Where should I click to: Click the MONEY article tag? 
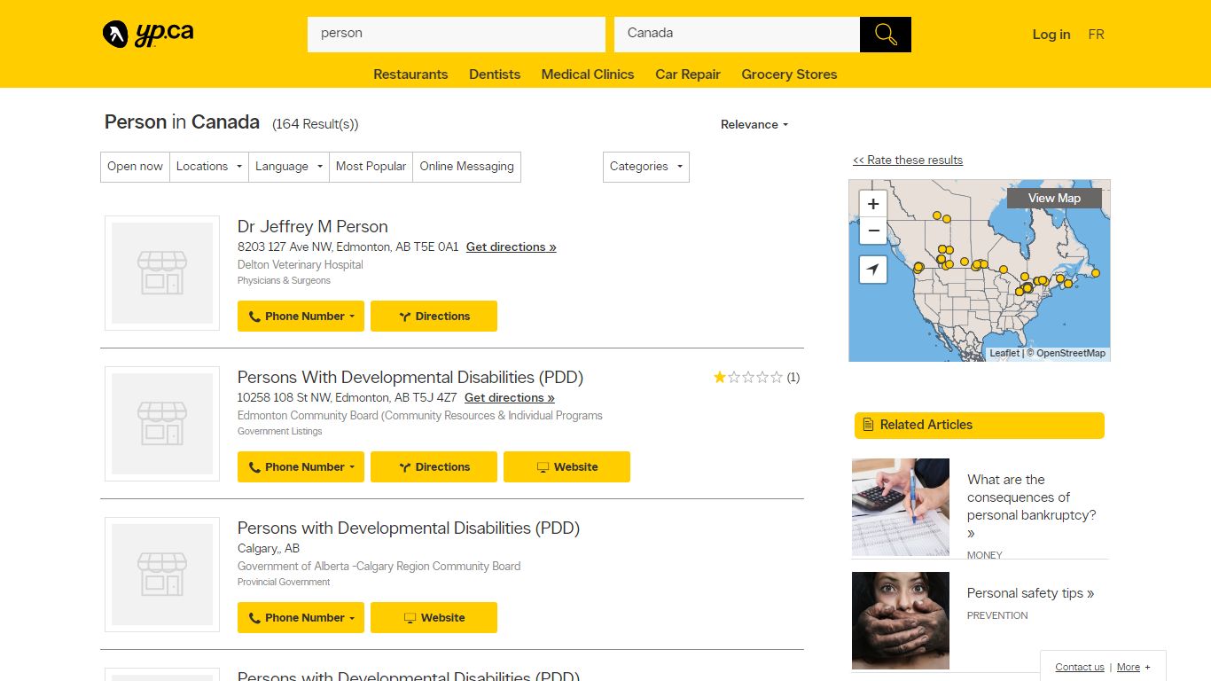[985, 555]
